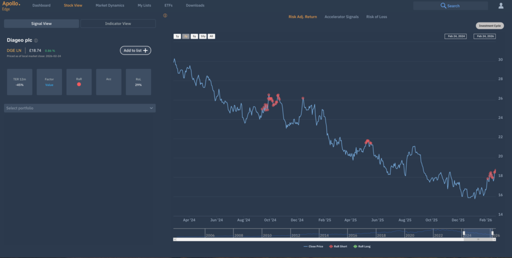Click the red RaR signal indicator

79,84
